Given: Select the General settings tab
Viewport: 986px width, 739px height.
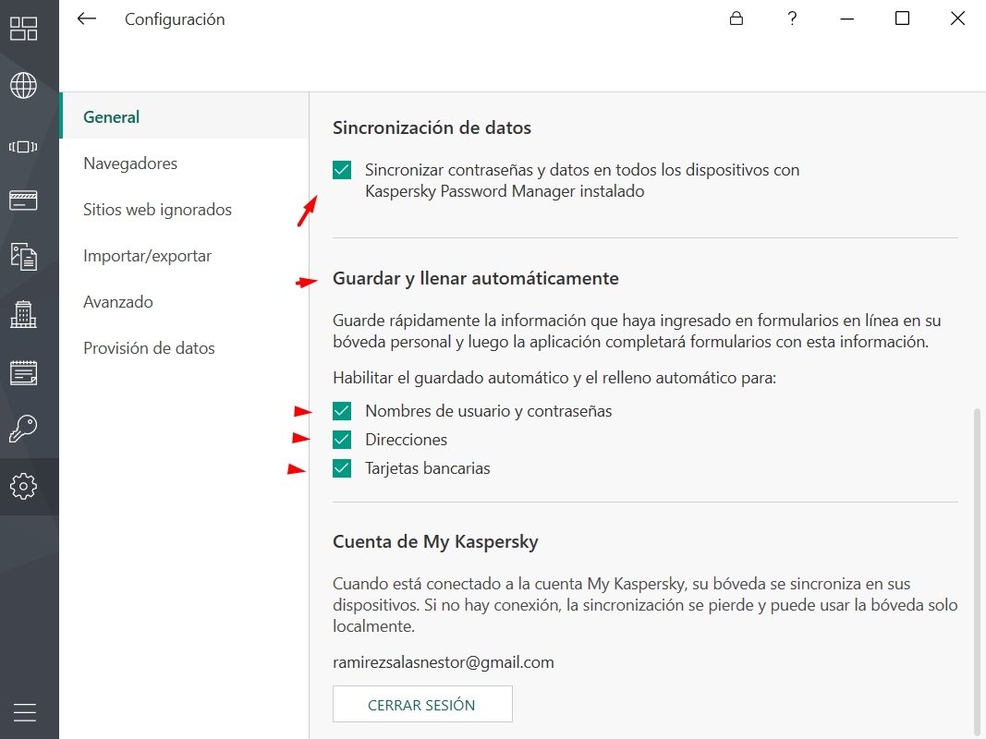Looking at the screenshot, I should tap(184, 117).
